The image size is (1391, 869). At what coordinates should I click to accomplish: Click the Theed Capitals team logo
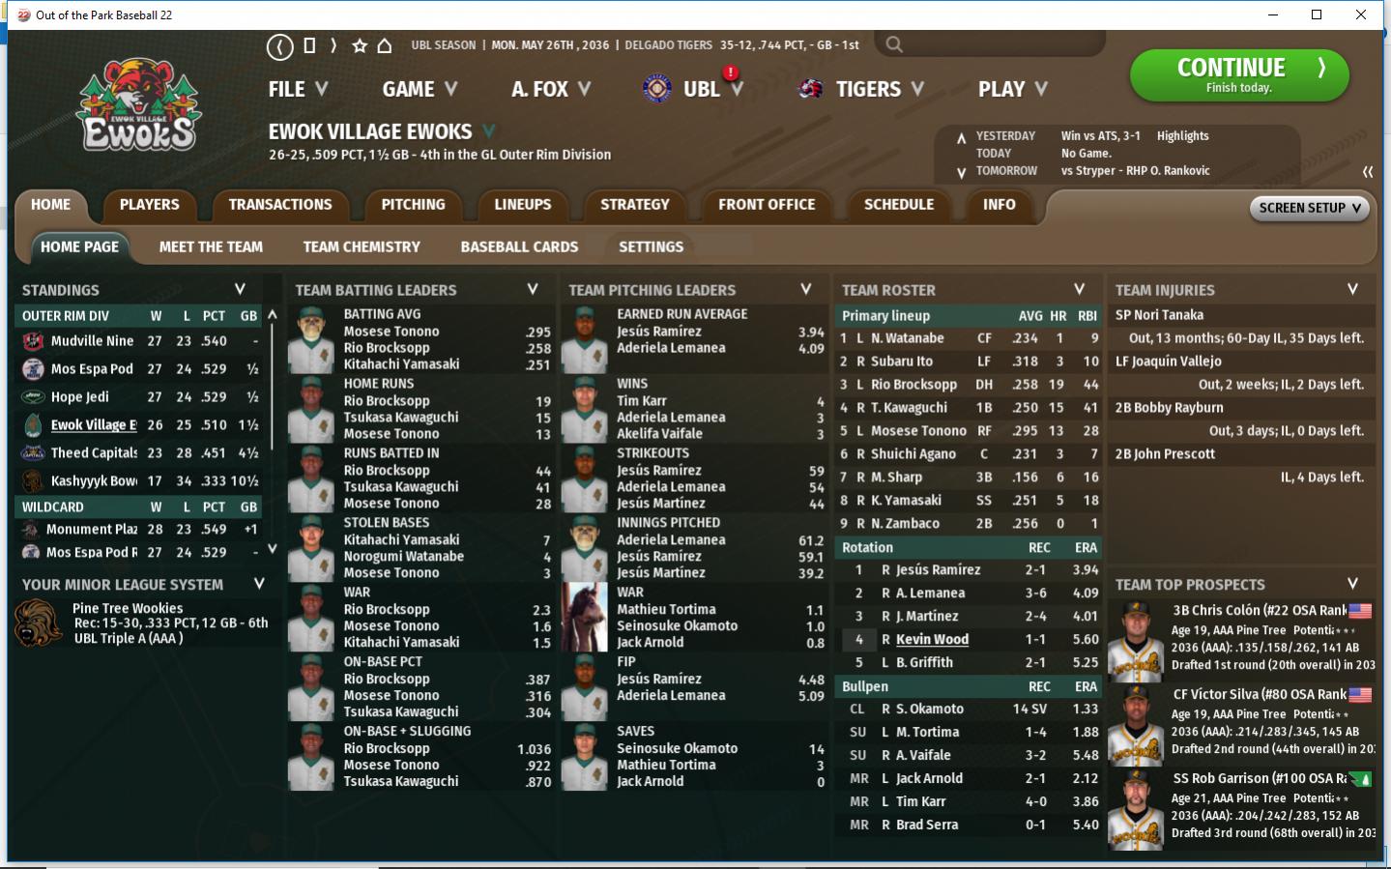33,453
